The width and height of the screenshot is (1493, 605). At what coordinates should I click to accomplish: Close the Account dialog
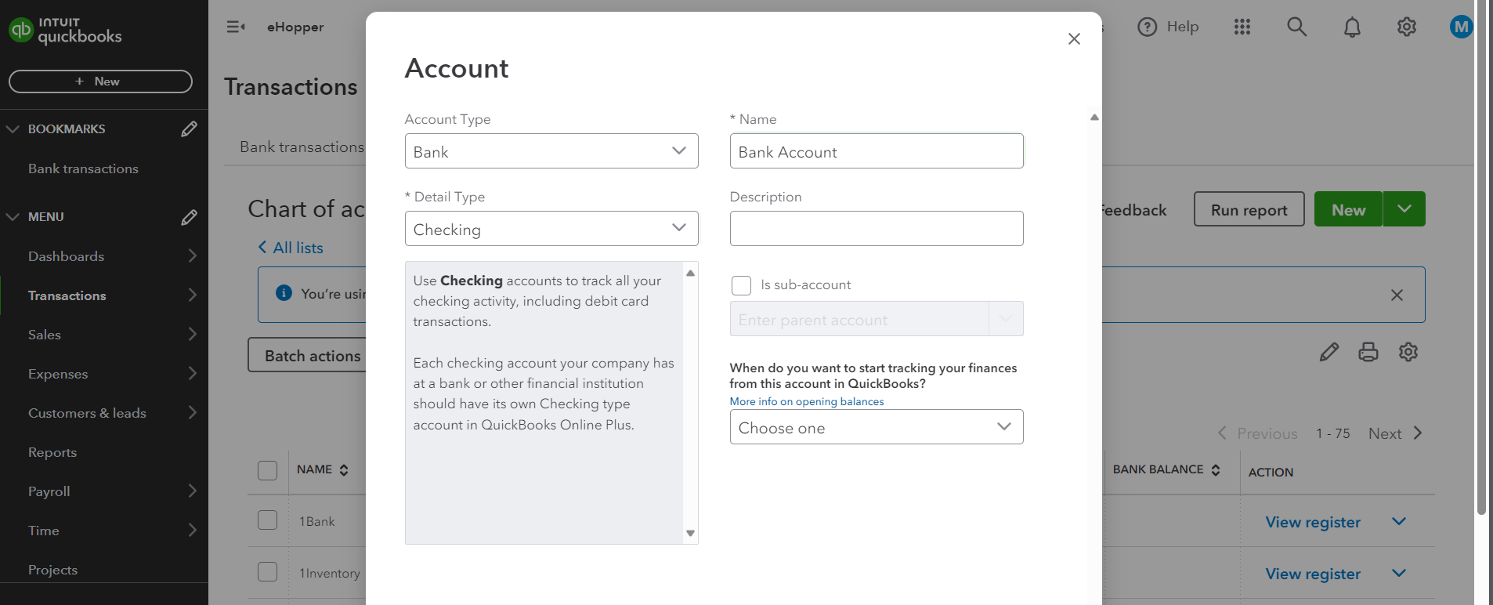click(1074, 38)
